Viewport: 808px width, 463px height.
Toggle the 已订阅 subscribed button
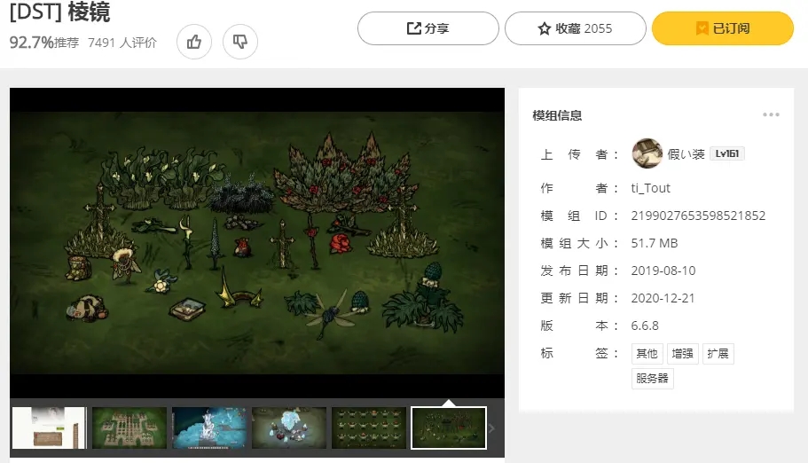(x=723, y=28)
